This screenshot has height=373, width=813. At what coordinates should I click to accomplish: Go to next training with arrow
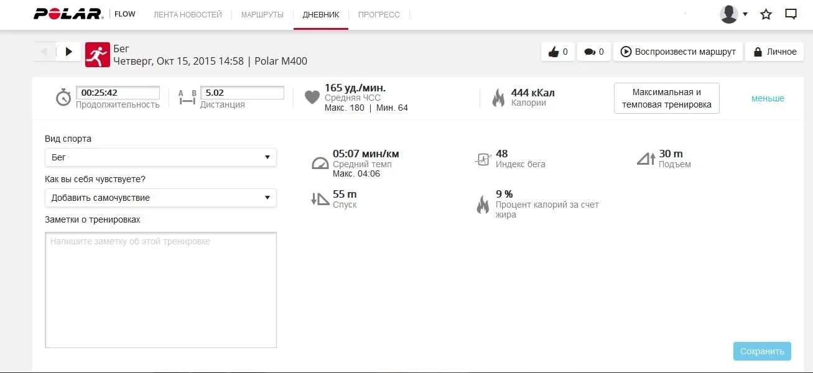tap(68, 52)
